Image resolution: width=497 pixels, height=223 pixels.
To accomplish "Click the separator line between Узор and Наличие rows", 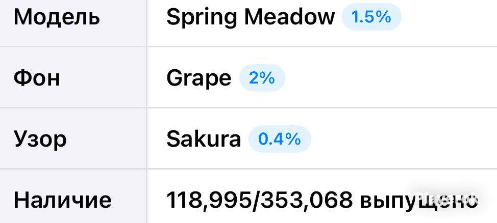I will click(248, 169).
